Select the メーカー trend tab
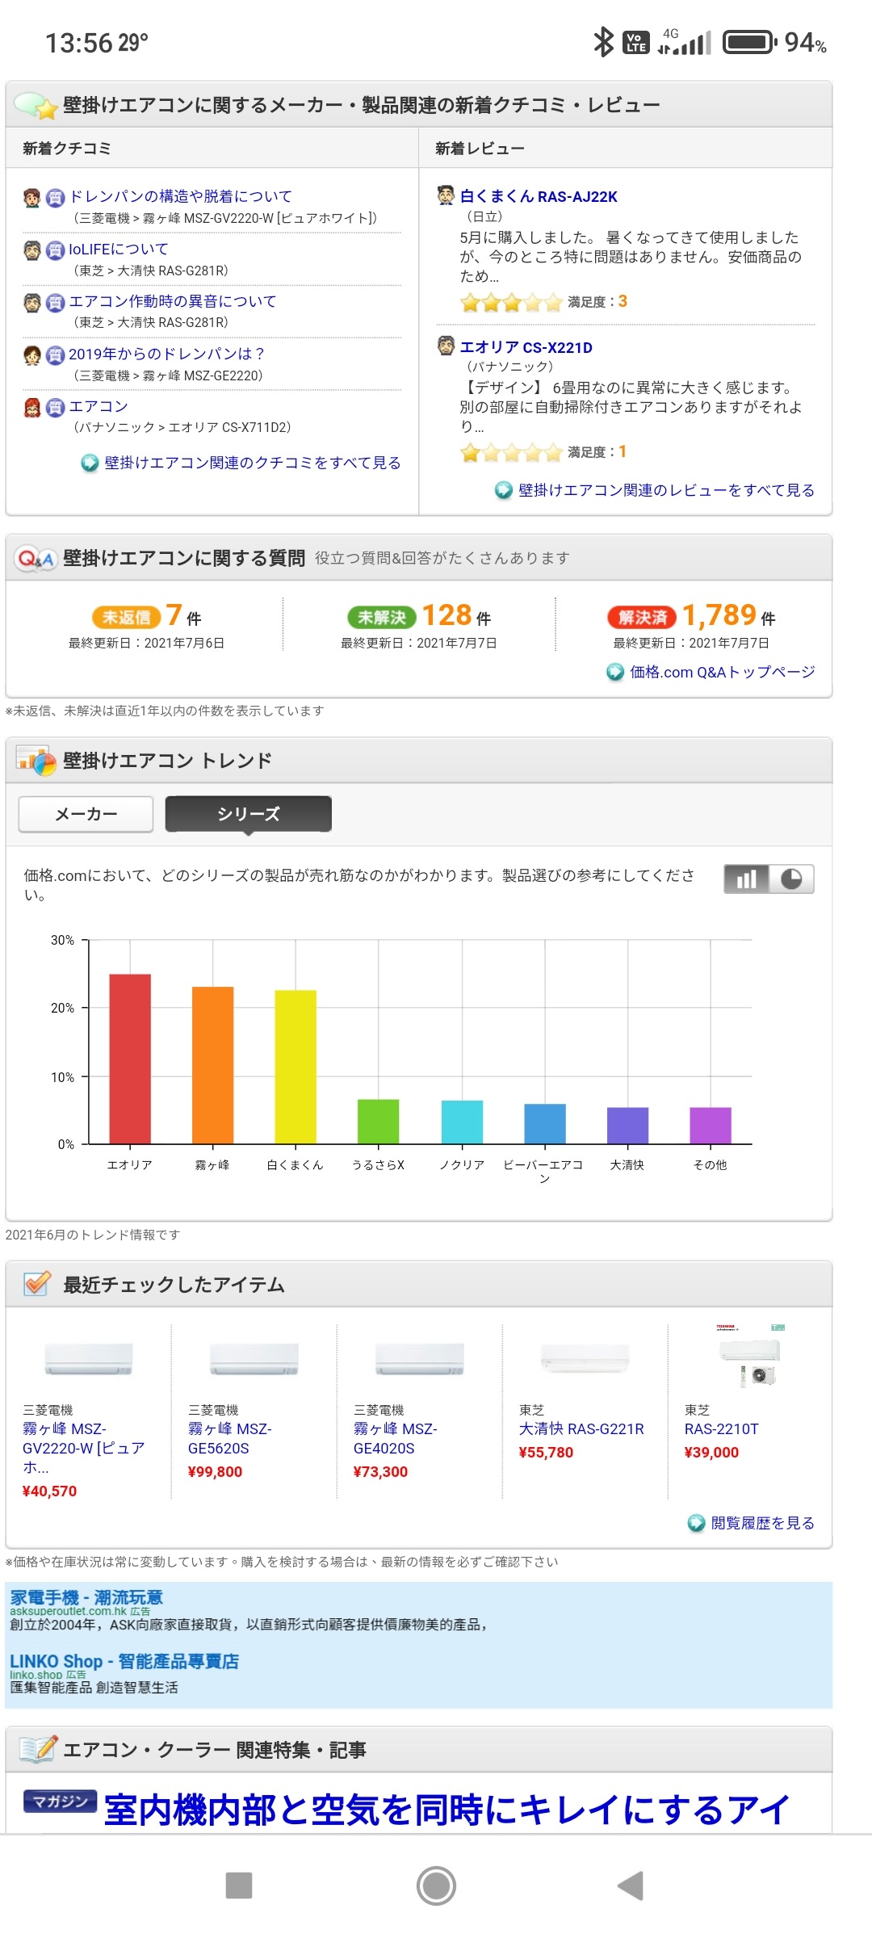Image resolution: width=872 pixels, height=1938 pixels. click(86, 814)
